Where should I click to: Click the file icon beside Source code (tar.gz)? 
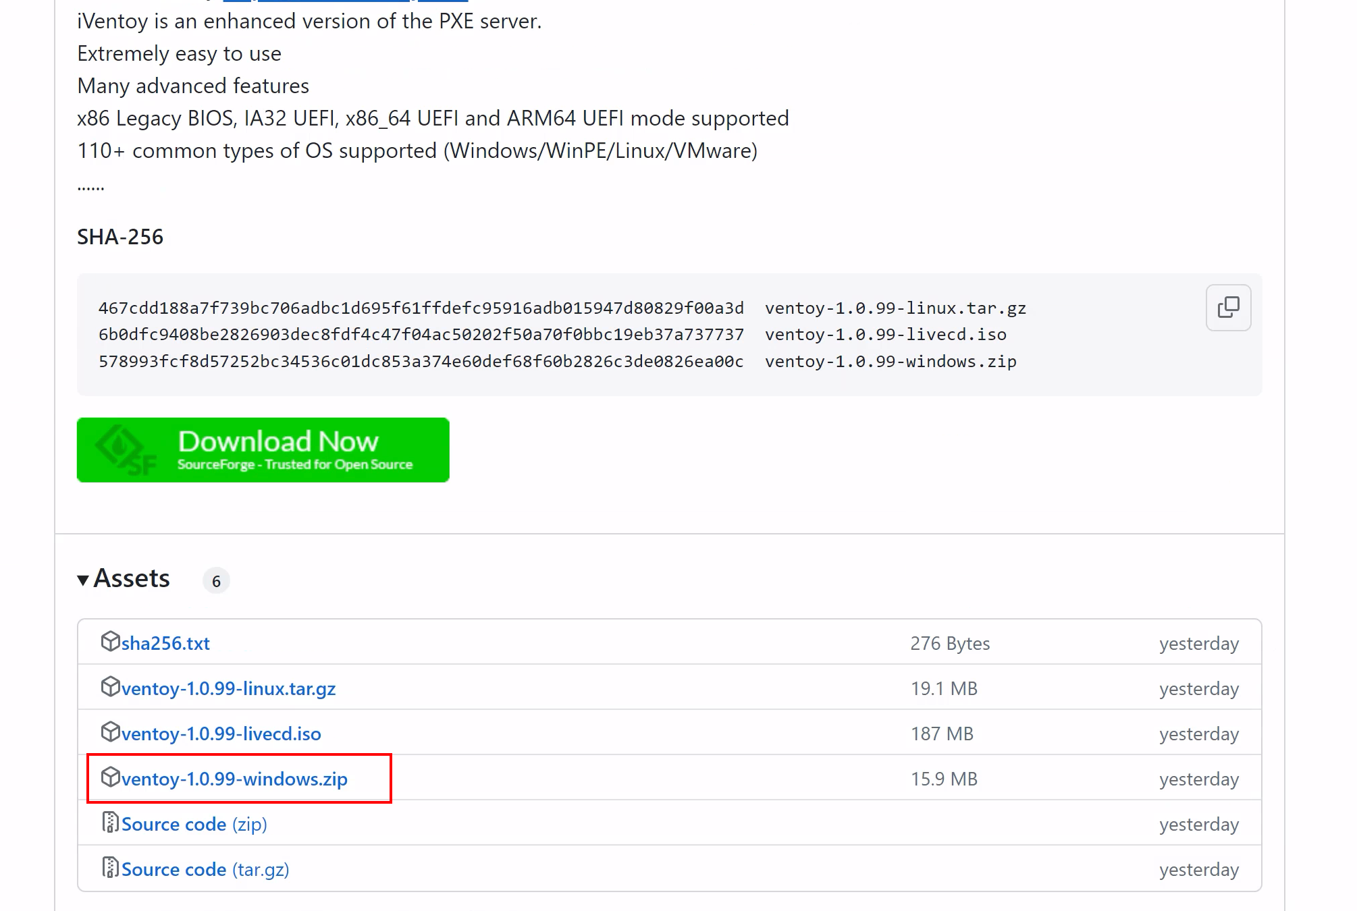coord(110,868)
